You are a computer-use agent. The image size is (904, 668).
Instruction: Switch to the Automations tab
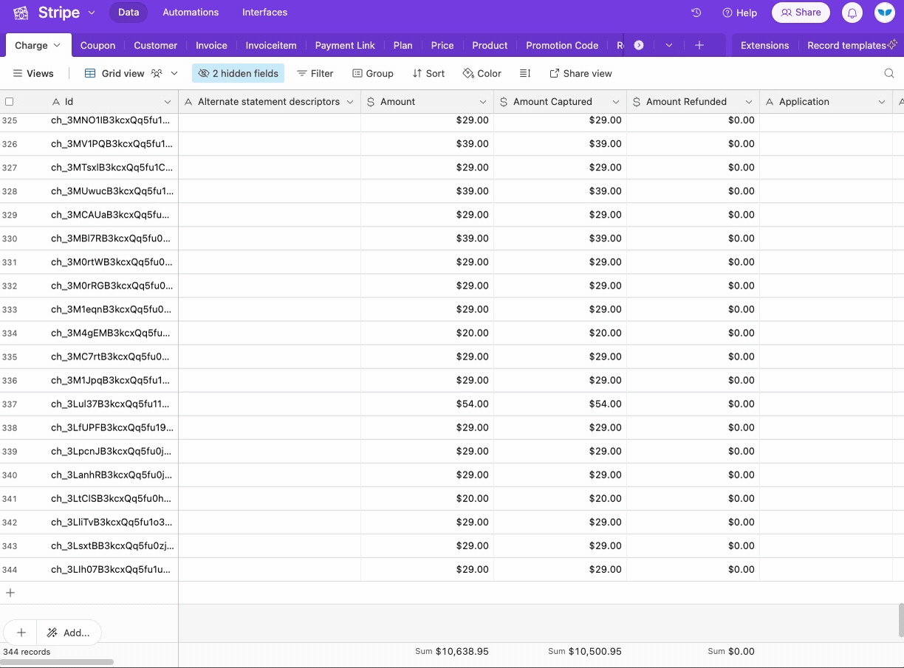(191, 13)
